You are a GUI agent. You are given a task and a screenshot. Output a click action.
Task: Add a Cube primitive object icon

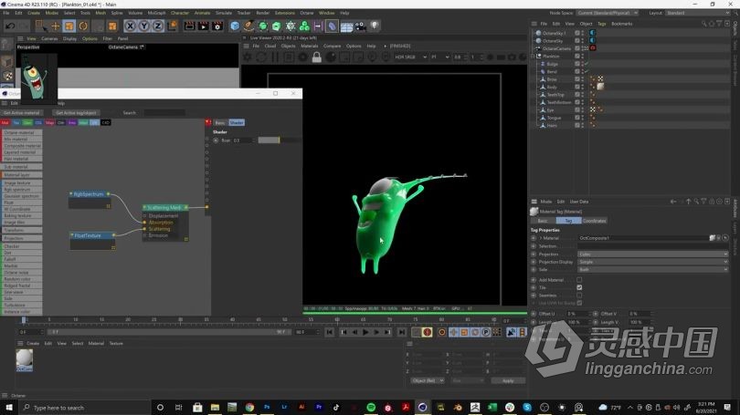(x=235, y=26)
